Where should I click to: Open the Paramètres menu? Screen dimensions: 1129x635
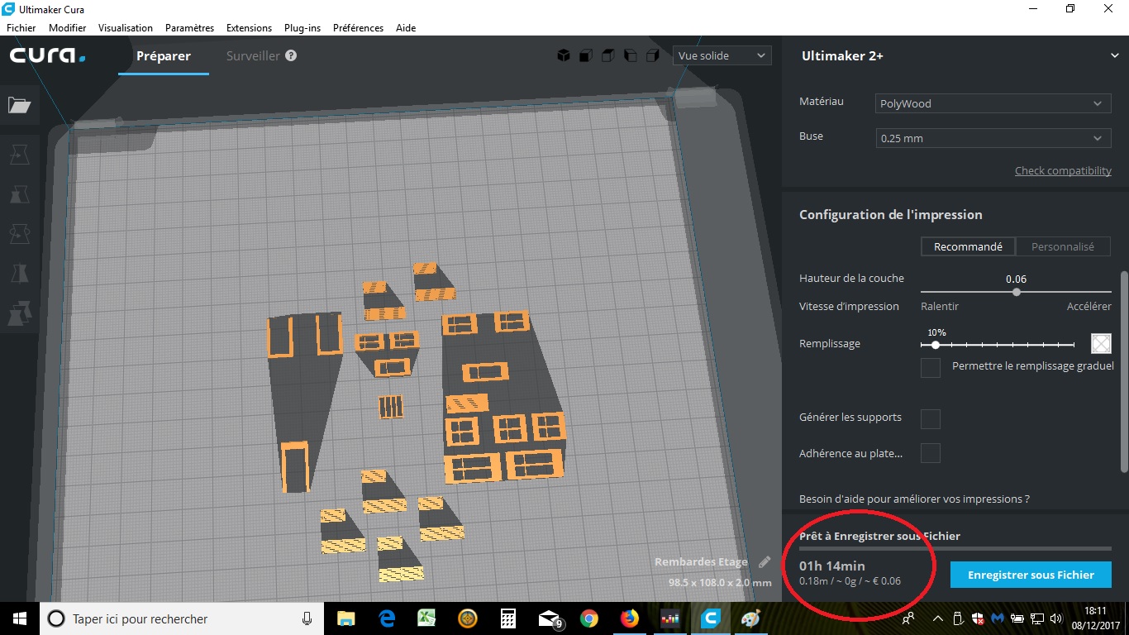[x=189, y=27]
